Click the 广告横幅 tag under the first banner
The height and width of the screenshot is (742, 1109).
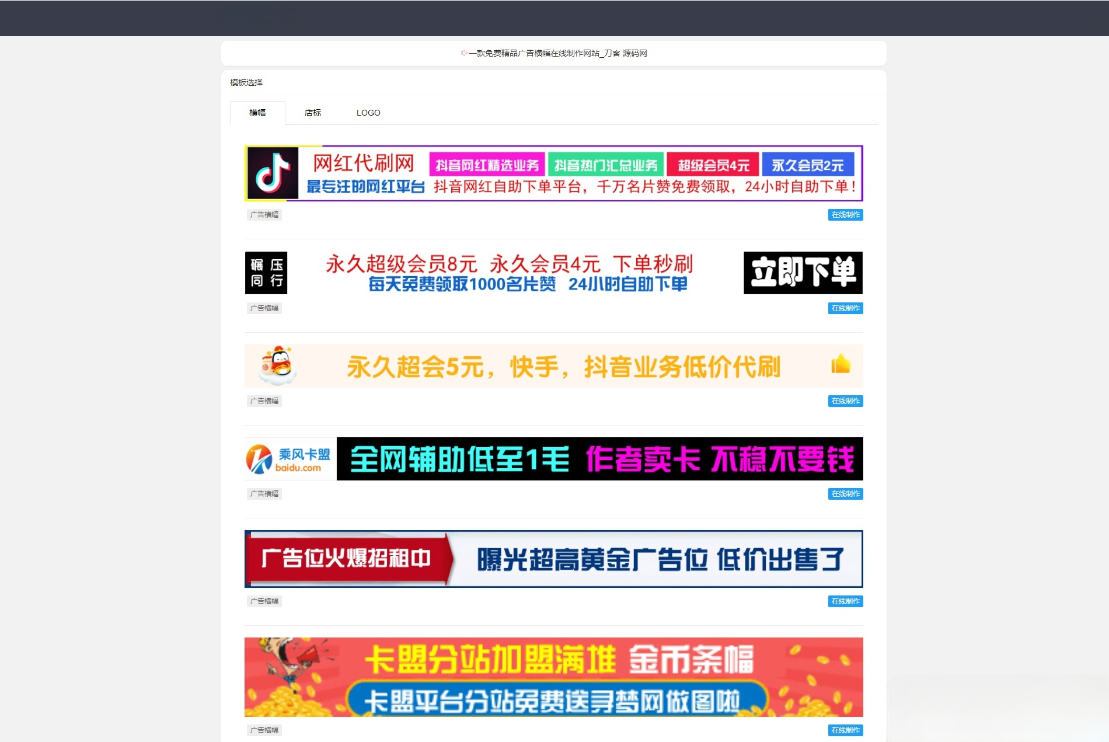click(x=264, y=215)
